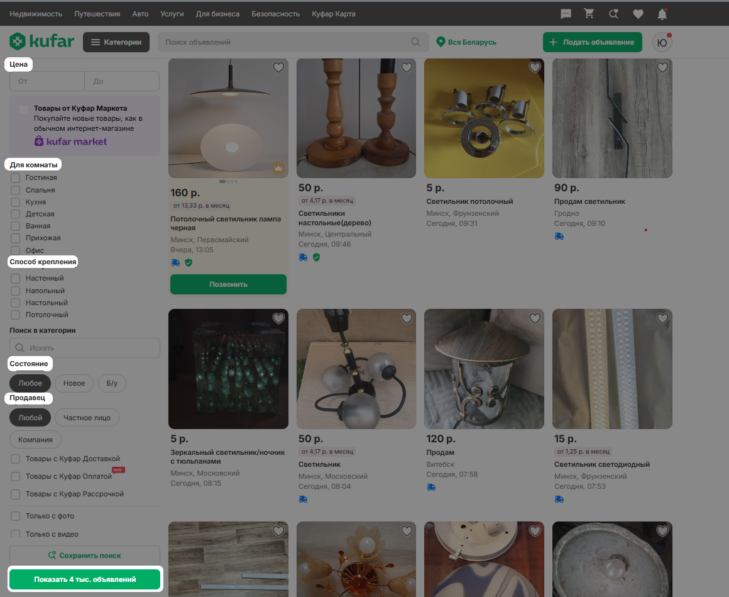Image resolution: width=729 pixels, height=597 pixels.
Task: Open user profile avatar Ю
Action: 662,42
